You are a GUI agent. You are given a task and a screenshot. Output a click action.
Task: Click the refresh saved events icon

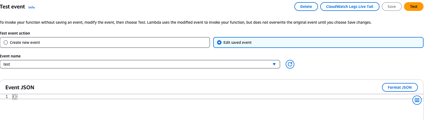290,64
